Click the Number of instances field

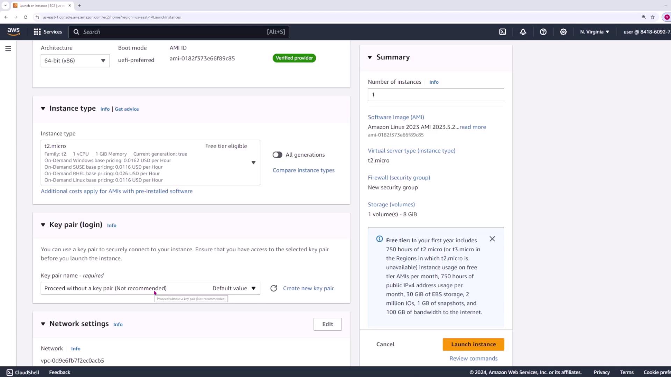pos(435,95)
